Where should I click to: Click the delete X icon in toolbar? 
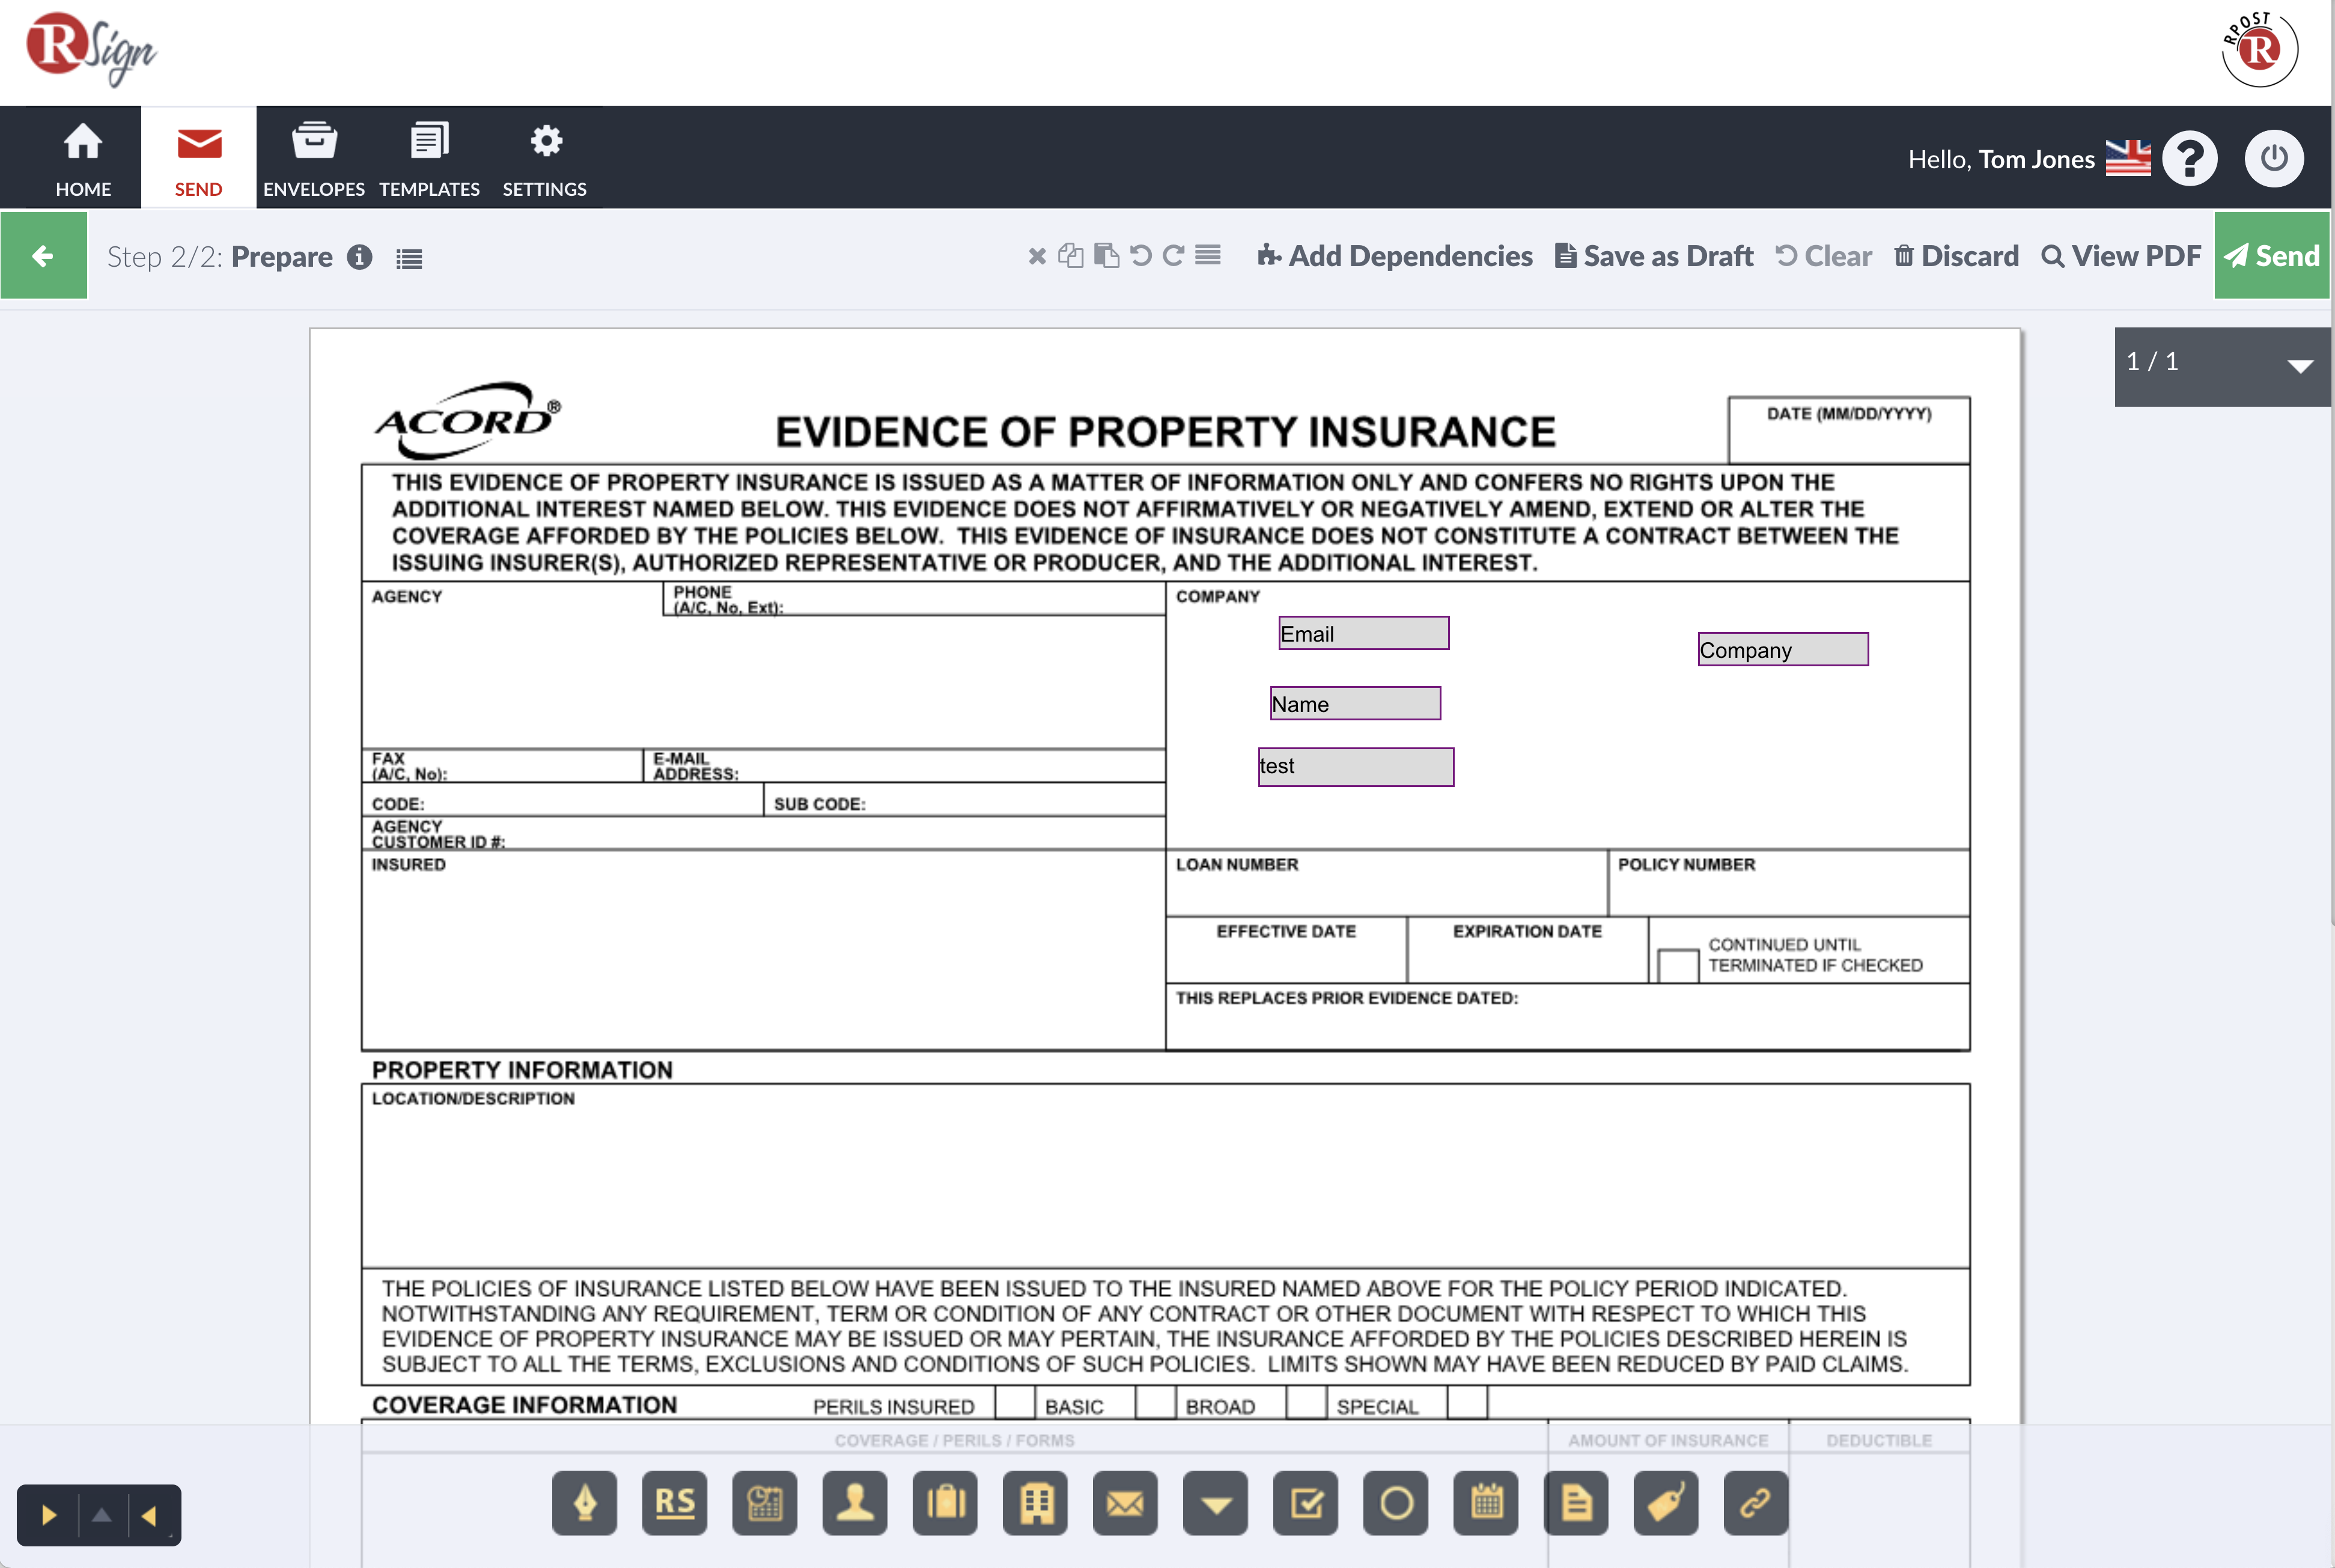(x=1037, y=256)
